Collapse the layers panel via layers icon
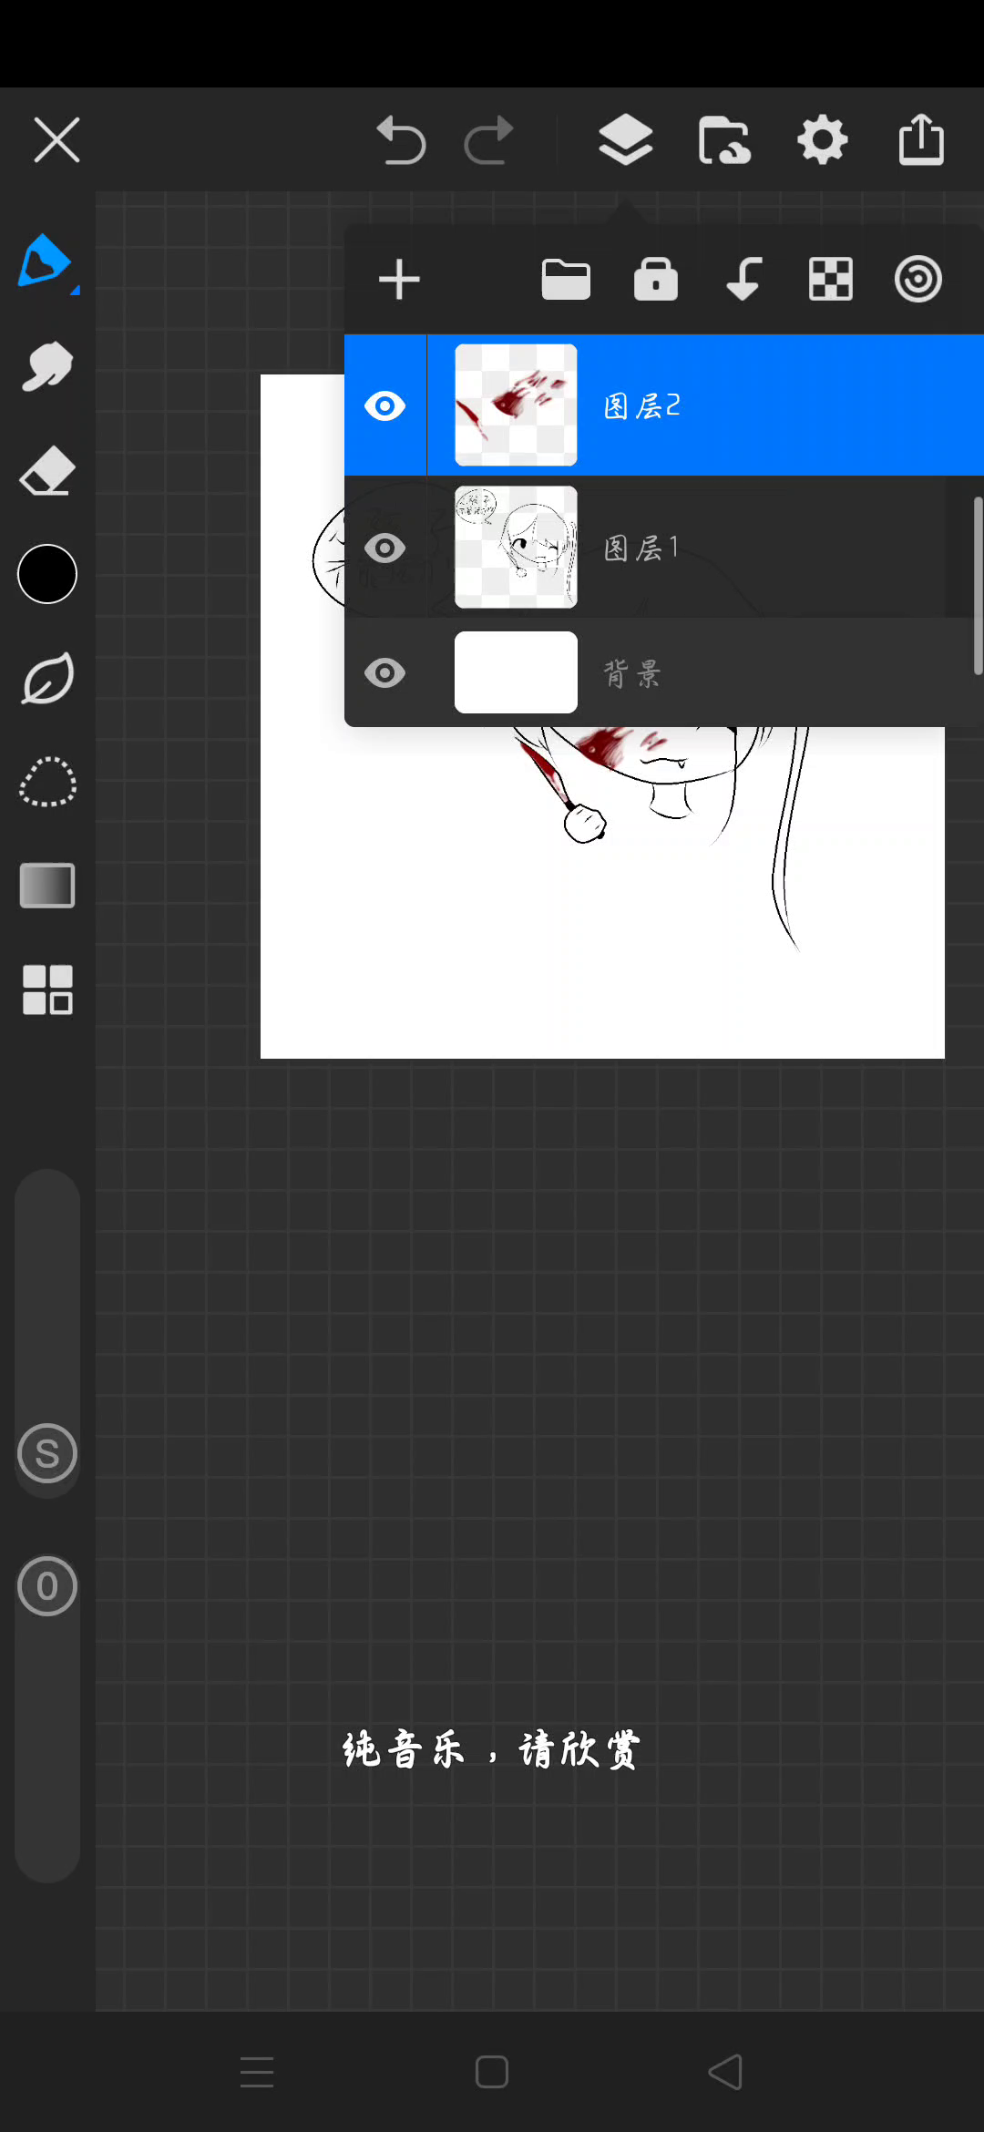Image resolution: width=984 pixels, height=2132 pixels. [625, 141]
